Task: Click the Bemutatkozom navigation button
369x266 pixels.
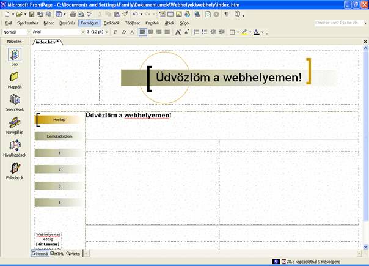Action: 59,136
